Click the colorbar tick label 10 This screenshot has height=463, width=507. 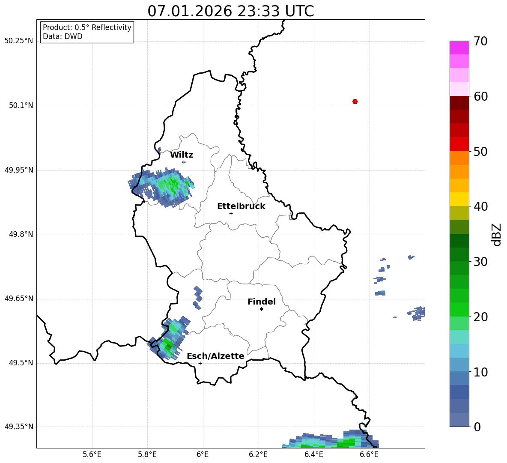[480, 372]
